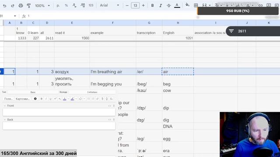Decrease font size with the minus button
Screen dimensions: 280x157
(127, 6)
